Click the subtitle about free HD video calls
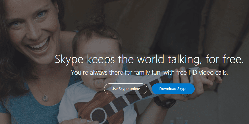 click(150, 73)
